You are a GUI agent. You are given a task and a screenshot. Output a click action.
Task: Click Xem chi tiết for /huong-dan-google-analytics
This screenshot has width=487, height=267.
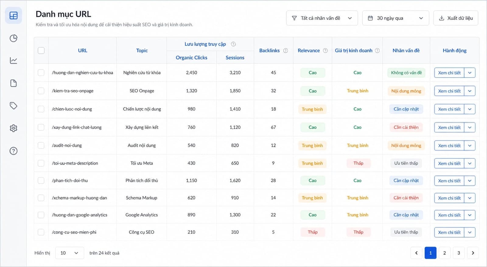point(449,215)
